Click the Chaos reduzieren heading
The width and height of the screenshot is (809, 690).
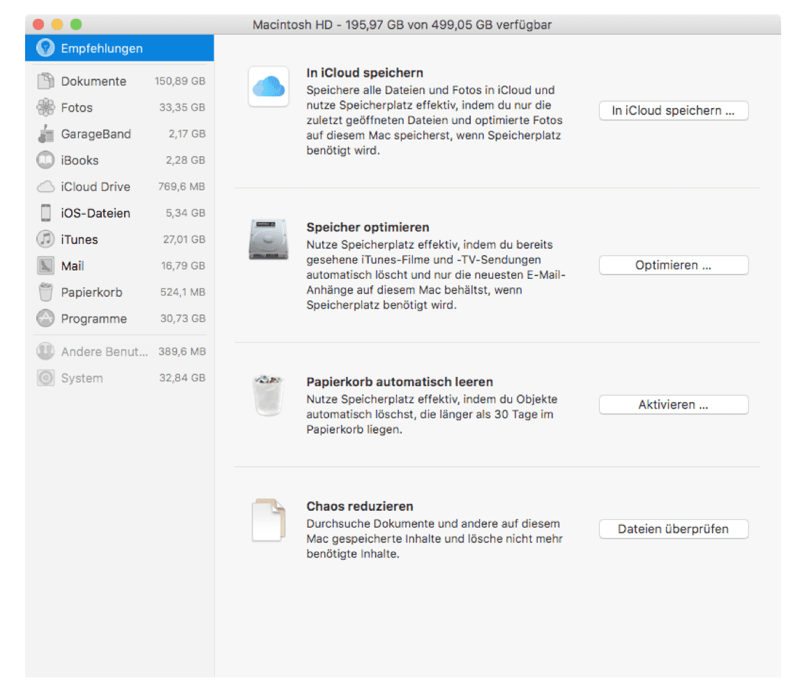(360, 506)
